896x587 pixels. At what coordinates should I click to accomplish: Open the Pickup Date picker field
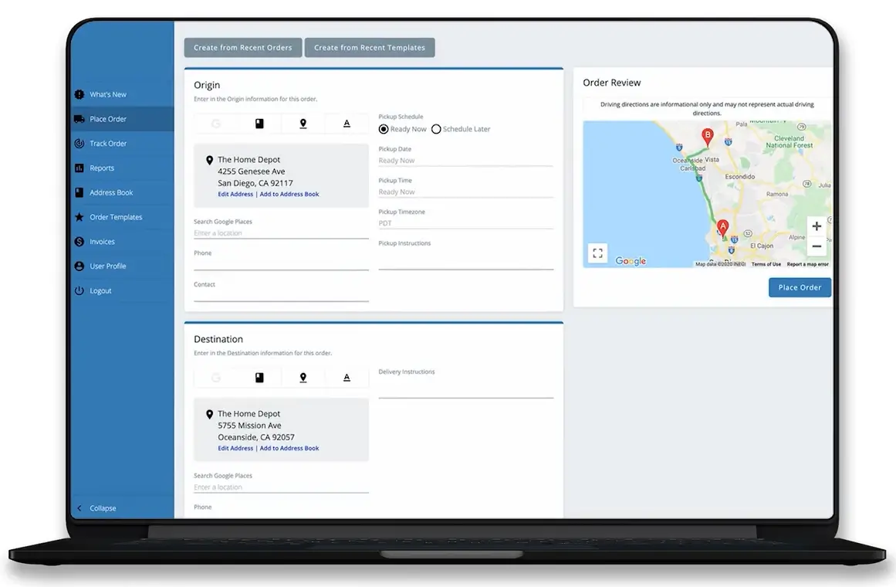pos(465,161)
